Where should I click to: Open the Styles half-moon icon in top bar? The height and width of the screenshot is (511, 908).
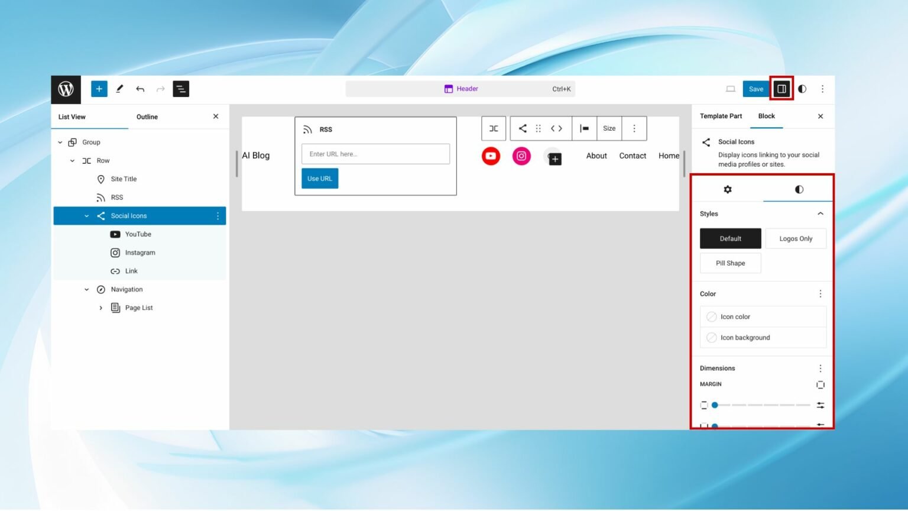(x=802, y=89)
